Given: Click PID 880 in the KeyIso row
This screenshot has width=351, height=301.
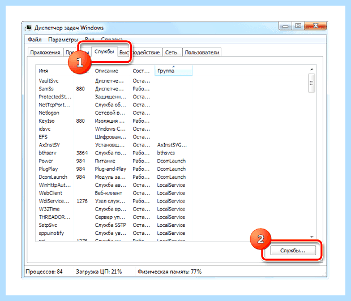Looking at the screenshot, I should point(80,121).
